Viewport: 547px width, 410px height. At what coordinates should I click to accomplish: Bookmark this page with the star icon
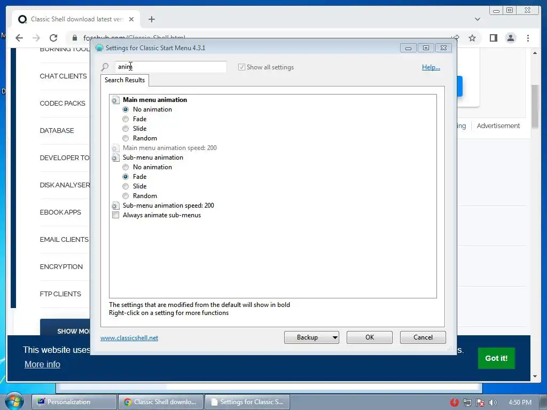tap(472, 38)
